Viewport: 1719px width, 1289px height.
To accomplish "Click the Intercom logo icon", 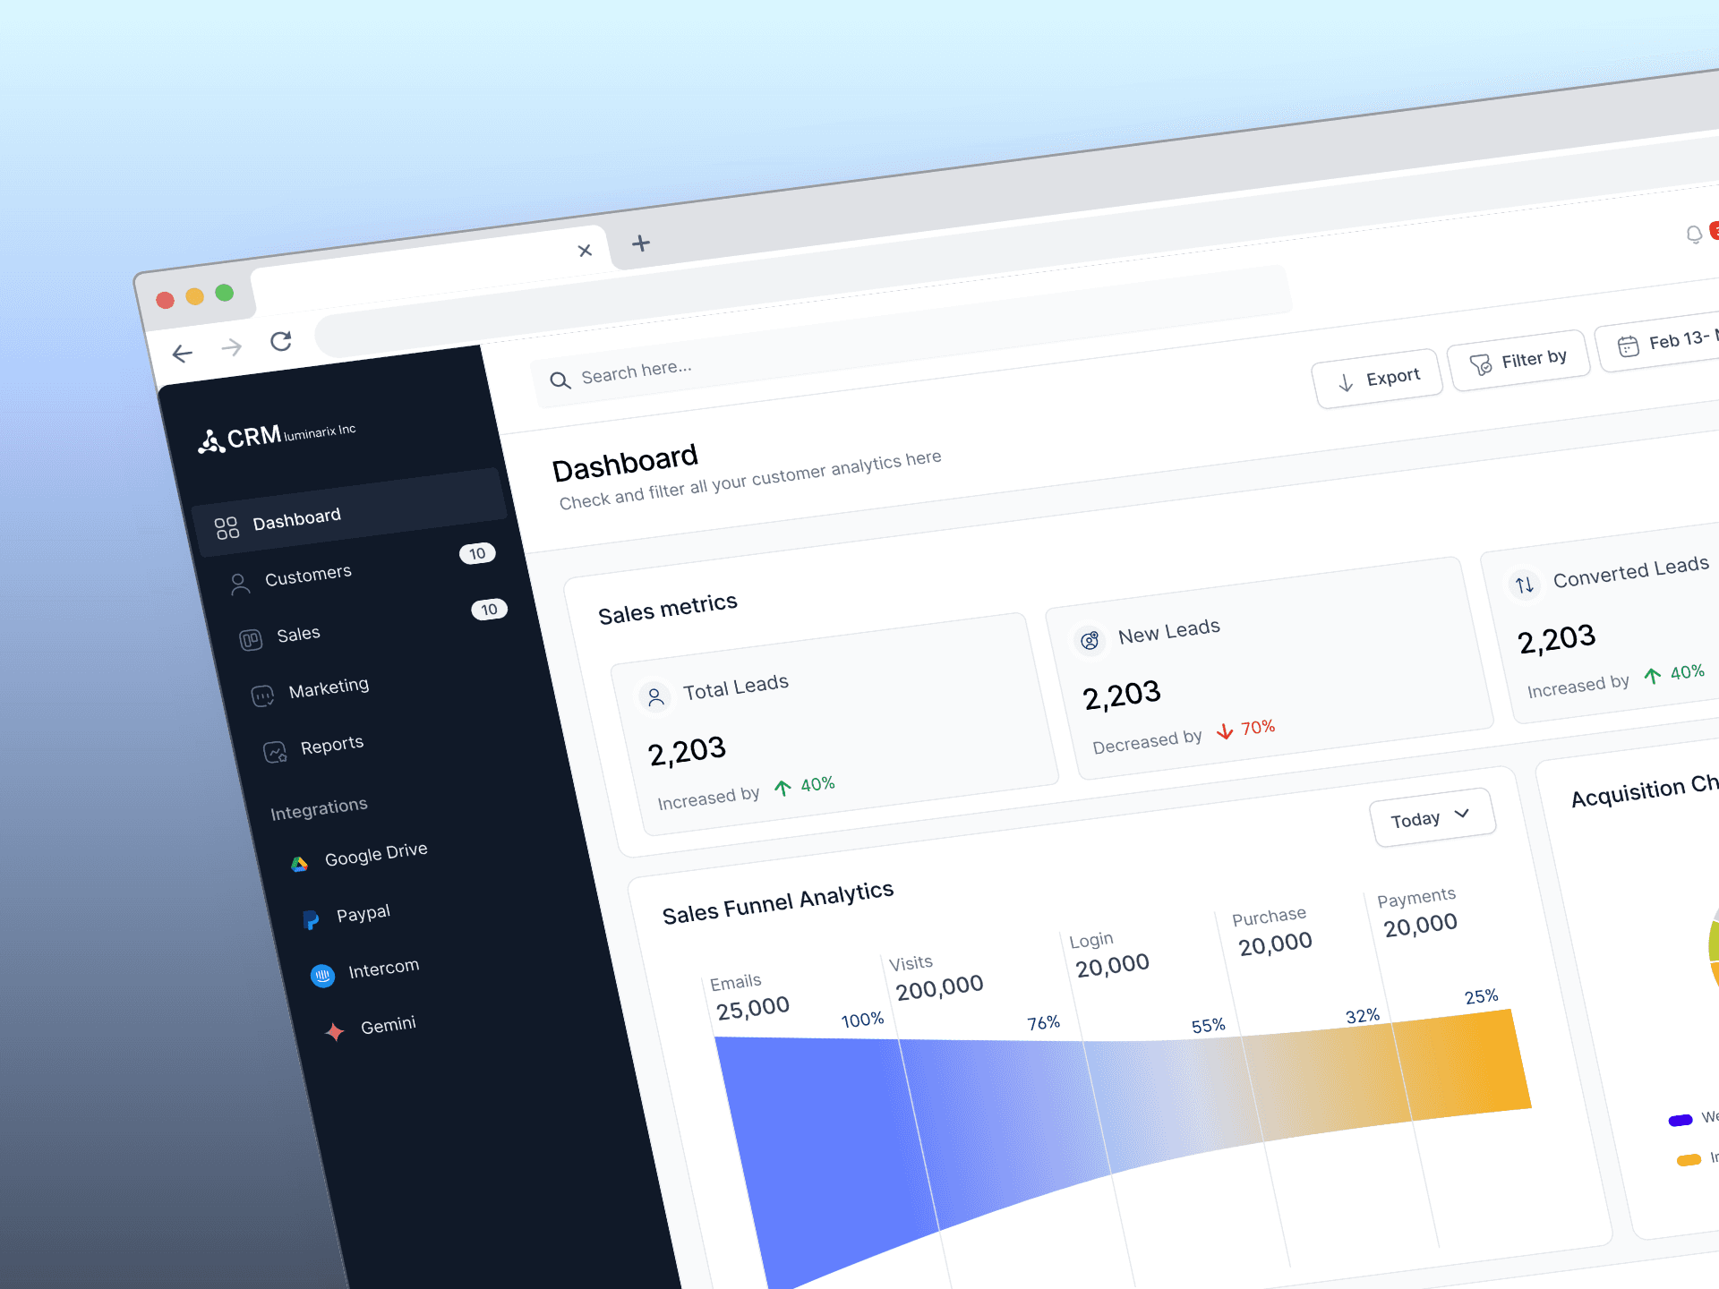I will point(322,976).
